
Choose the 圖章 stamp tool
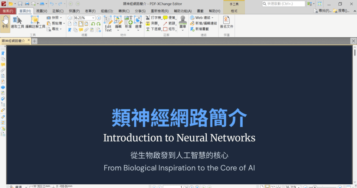pyautogui.click(x=183, y=23)
